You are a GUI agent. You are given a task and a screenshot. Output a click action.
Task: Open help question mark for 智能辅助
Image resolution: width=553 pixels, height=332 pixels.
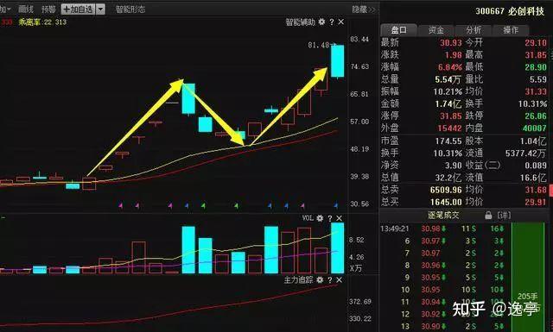[x=332, y=22]
